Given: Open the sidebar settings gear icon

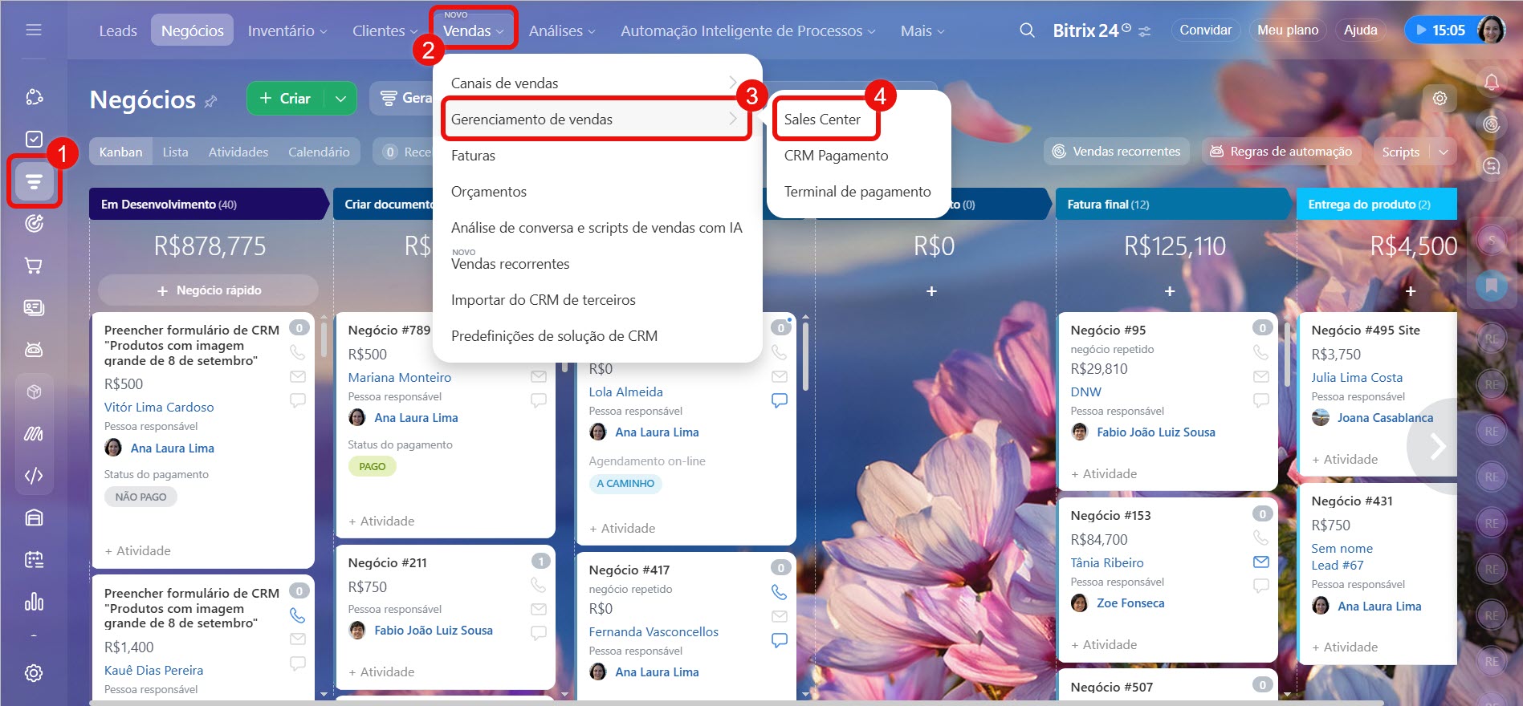Looking at the screenshot, I should [x=34, y=673].
